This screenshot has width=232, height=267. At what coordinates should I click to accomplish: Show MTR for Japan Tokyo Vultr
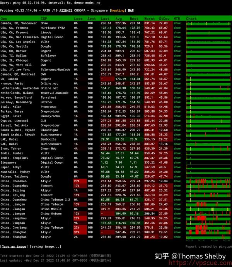177,167
